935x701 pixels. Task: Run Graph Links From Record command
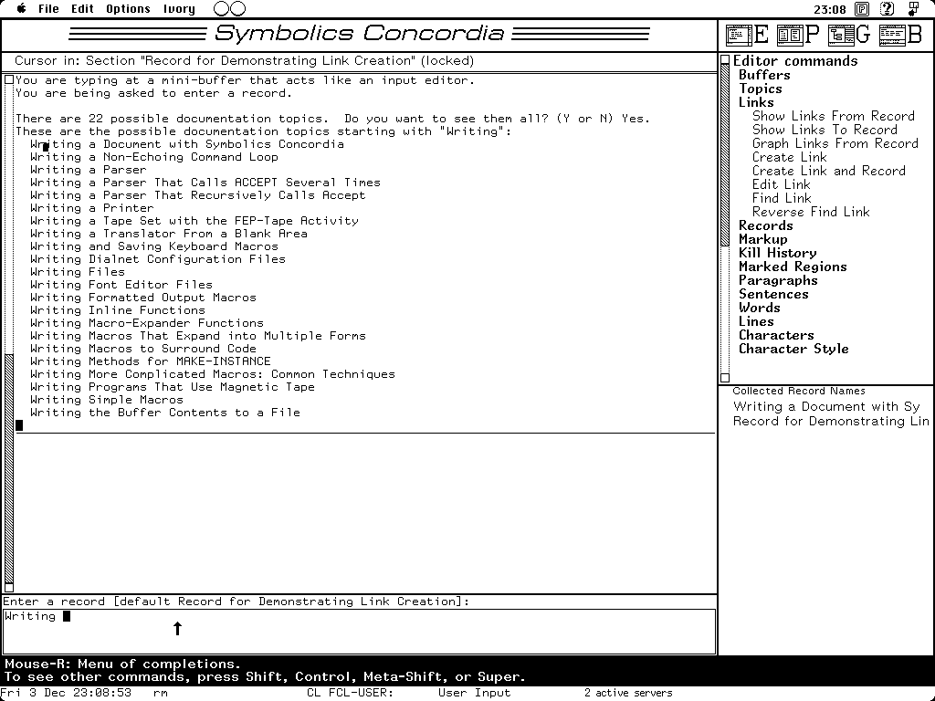835,143
